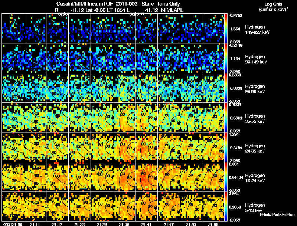Click the Hydrogen 55-90 keV label
The image size is (297, 226).
(x=255, y=89)
